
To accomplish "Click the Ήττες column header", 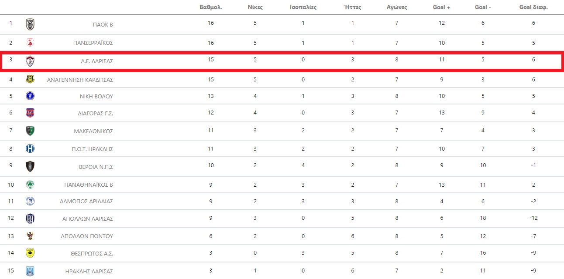I will pos(353,7).
